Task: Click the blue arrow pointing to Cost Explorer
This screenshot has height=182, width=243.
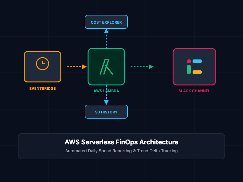Action: [x=106, y=39]
